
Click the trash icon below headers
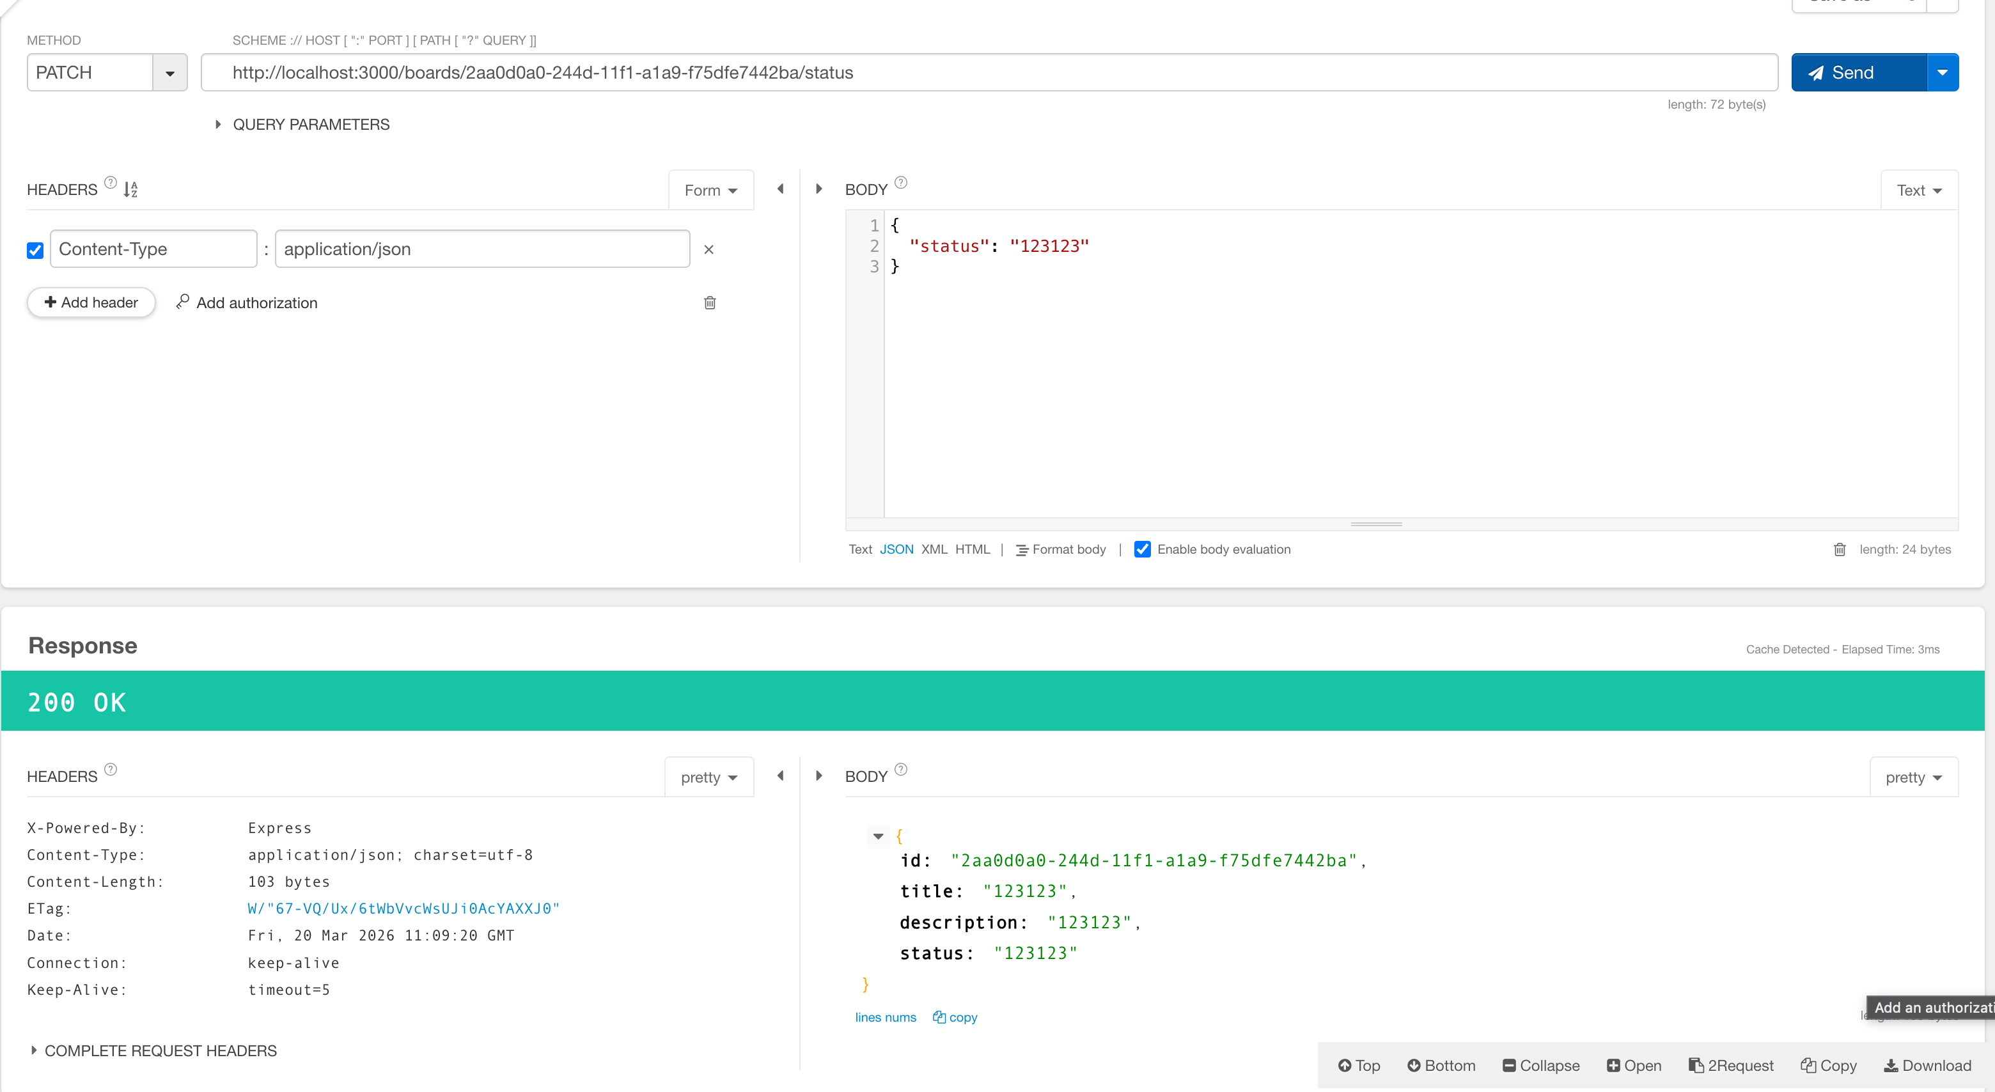coord(709,303)
